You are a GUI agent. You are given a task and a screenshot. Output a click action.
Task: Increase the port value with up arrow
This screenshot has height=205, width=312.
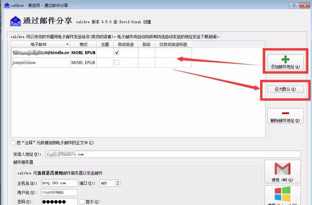(118, 182)
